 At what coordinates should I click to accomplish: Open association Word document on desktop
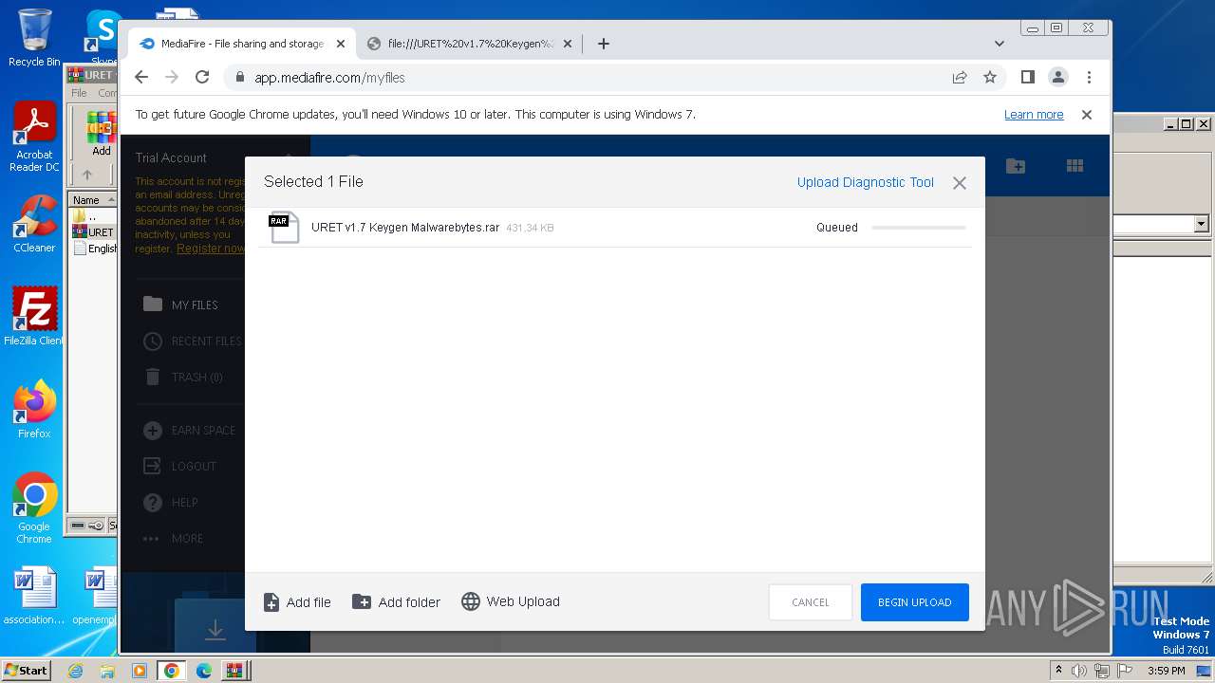point(34,597)
